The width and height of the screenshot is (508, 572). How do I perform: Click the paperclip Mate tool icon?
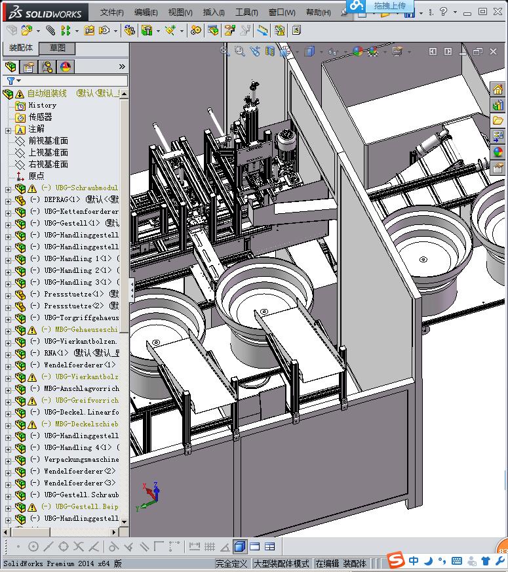tap(50, 30)
